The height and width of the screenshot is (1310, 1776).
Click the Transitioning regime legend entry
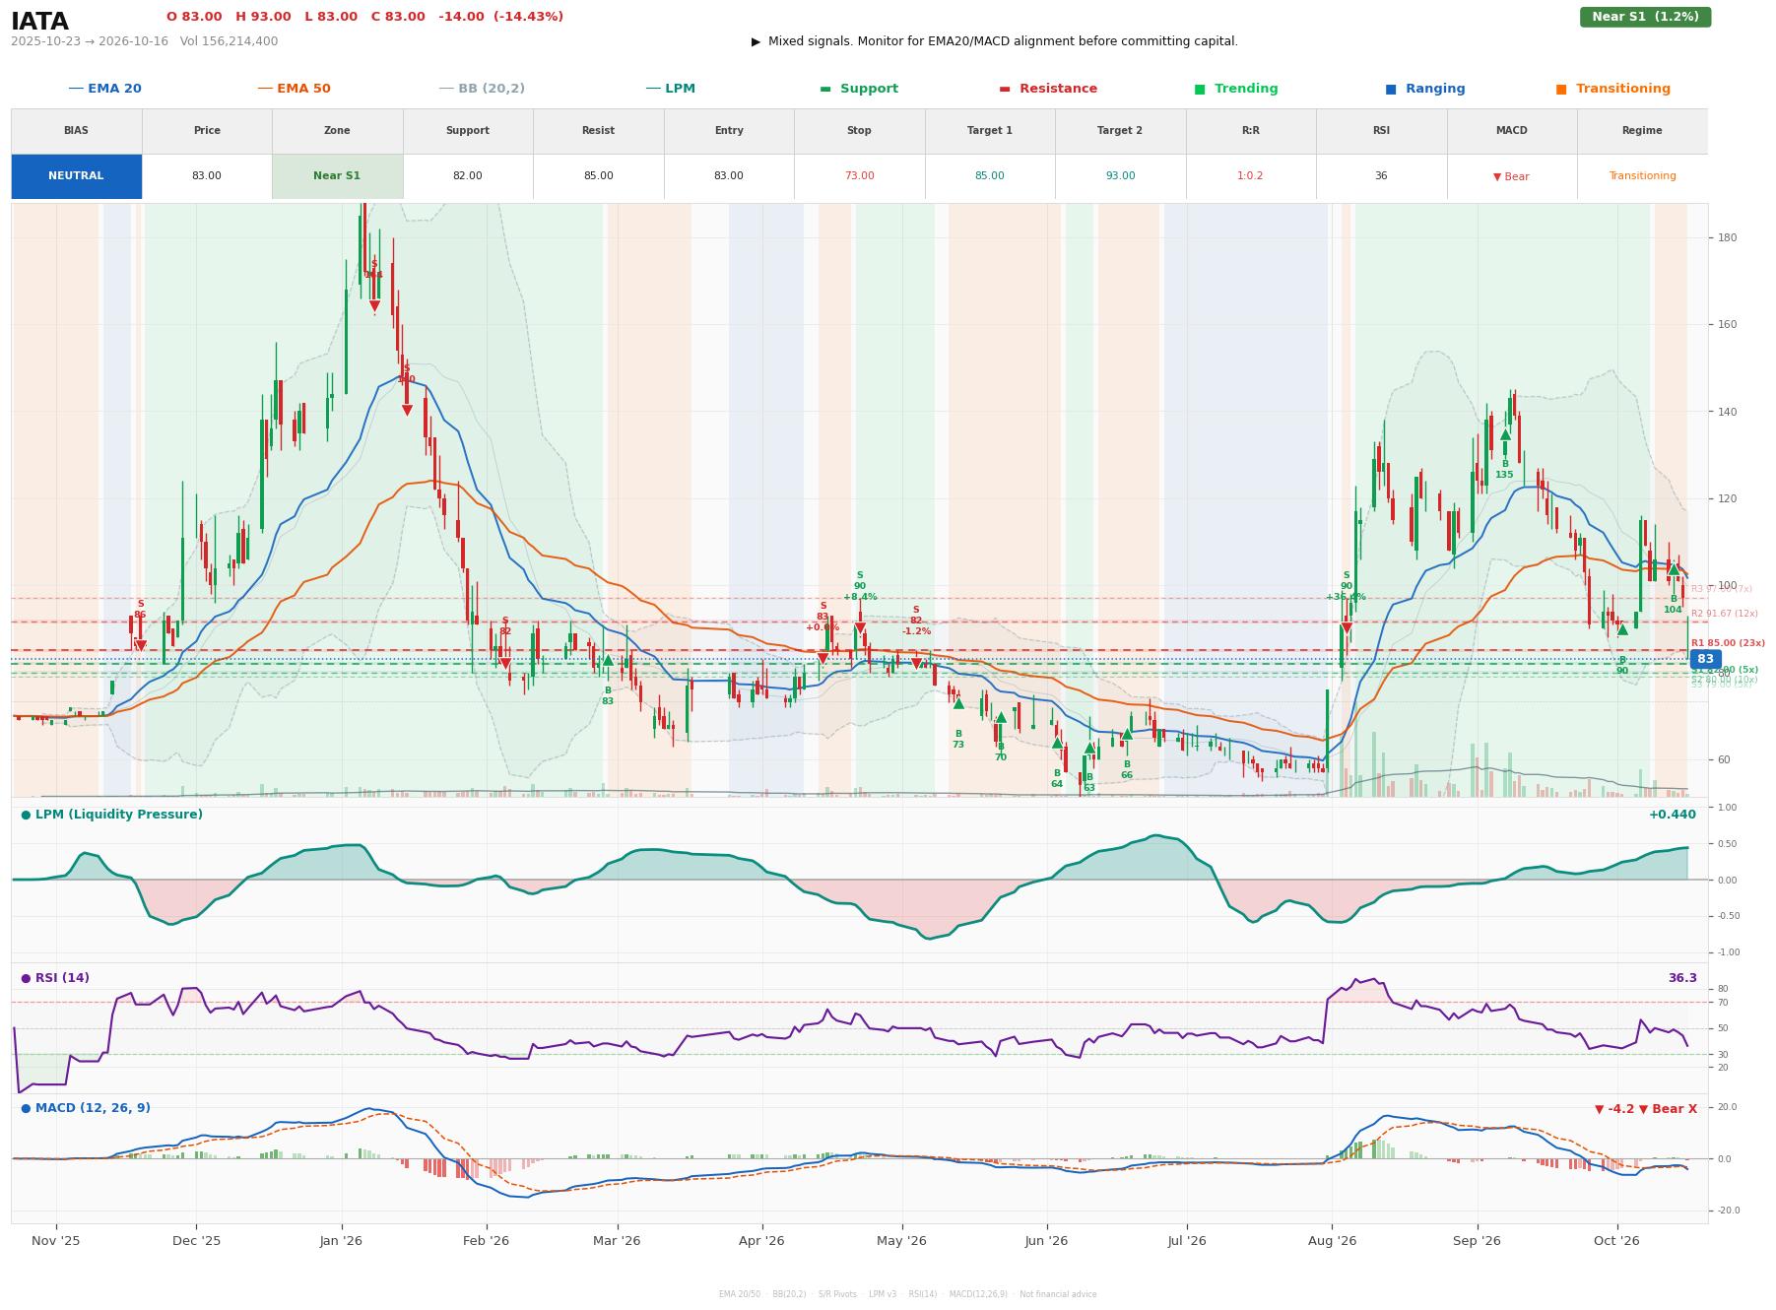(1613, 89)
